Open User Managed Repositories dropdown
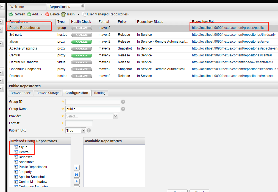The height and width of the screenshot is (192, 278). (106, 14)
